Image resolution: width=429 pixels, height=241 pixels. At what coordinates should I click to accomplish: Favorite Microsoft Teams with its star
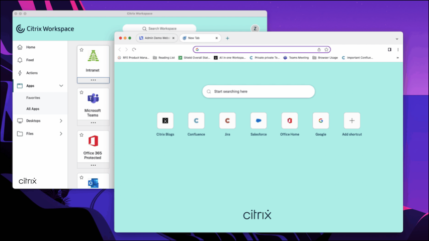tap(81, 92)
